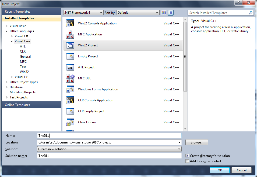Expand the Other Project Types node
The height and width of the screenshot is (177, 257).
(7, 82)
